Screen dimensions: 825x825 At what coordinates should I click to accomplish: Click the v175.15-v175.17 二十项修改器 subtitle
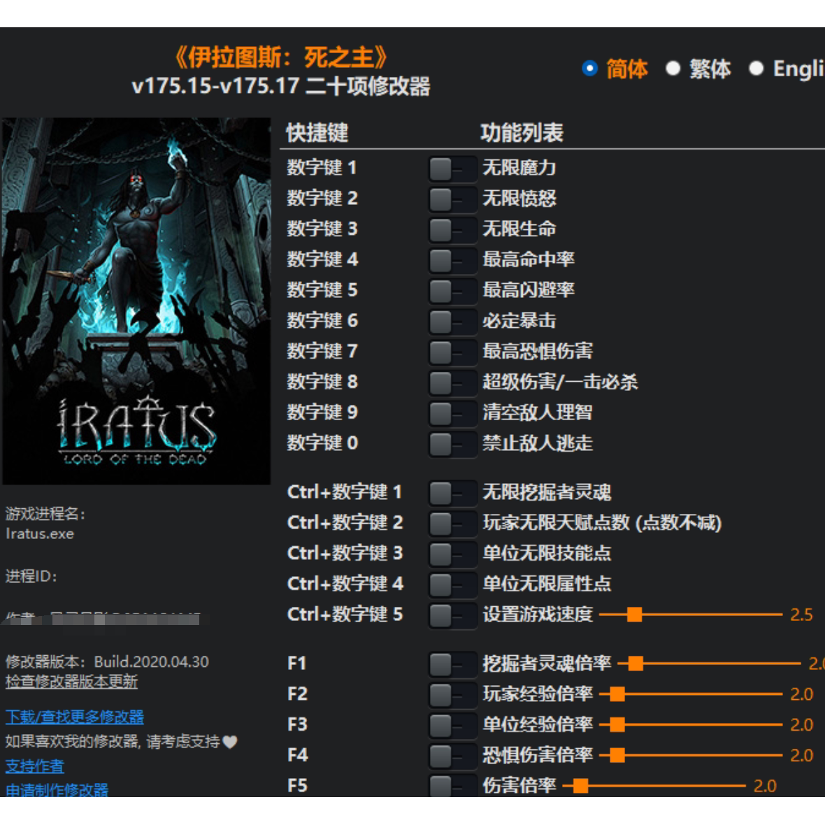point(281,86)
